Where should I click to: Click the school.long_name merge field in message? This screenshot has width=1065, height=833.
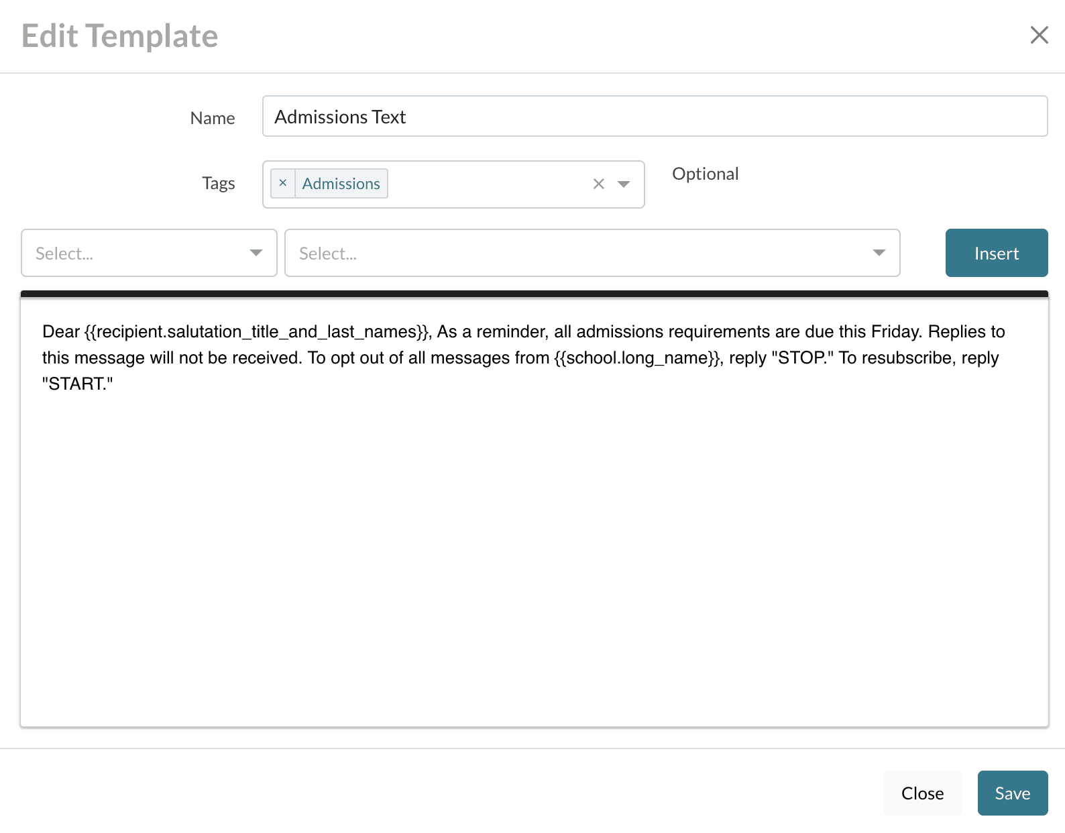click(638, 358)
